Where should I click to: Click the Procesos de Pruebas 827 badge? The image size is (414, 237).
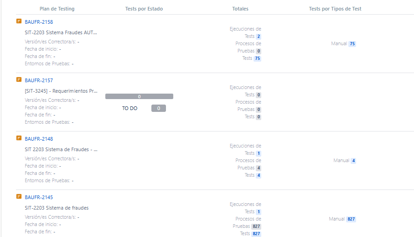coord(256,226)
